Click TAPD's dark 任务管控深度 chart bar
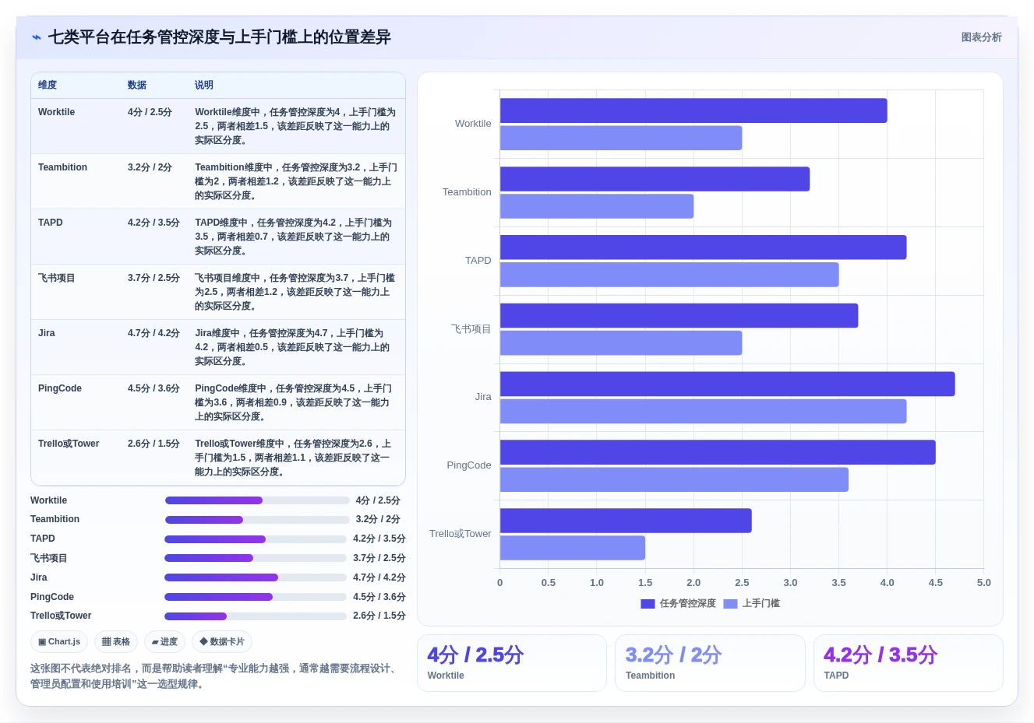The image size is (1034, 723). [x=703, y=247]
